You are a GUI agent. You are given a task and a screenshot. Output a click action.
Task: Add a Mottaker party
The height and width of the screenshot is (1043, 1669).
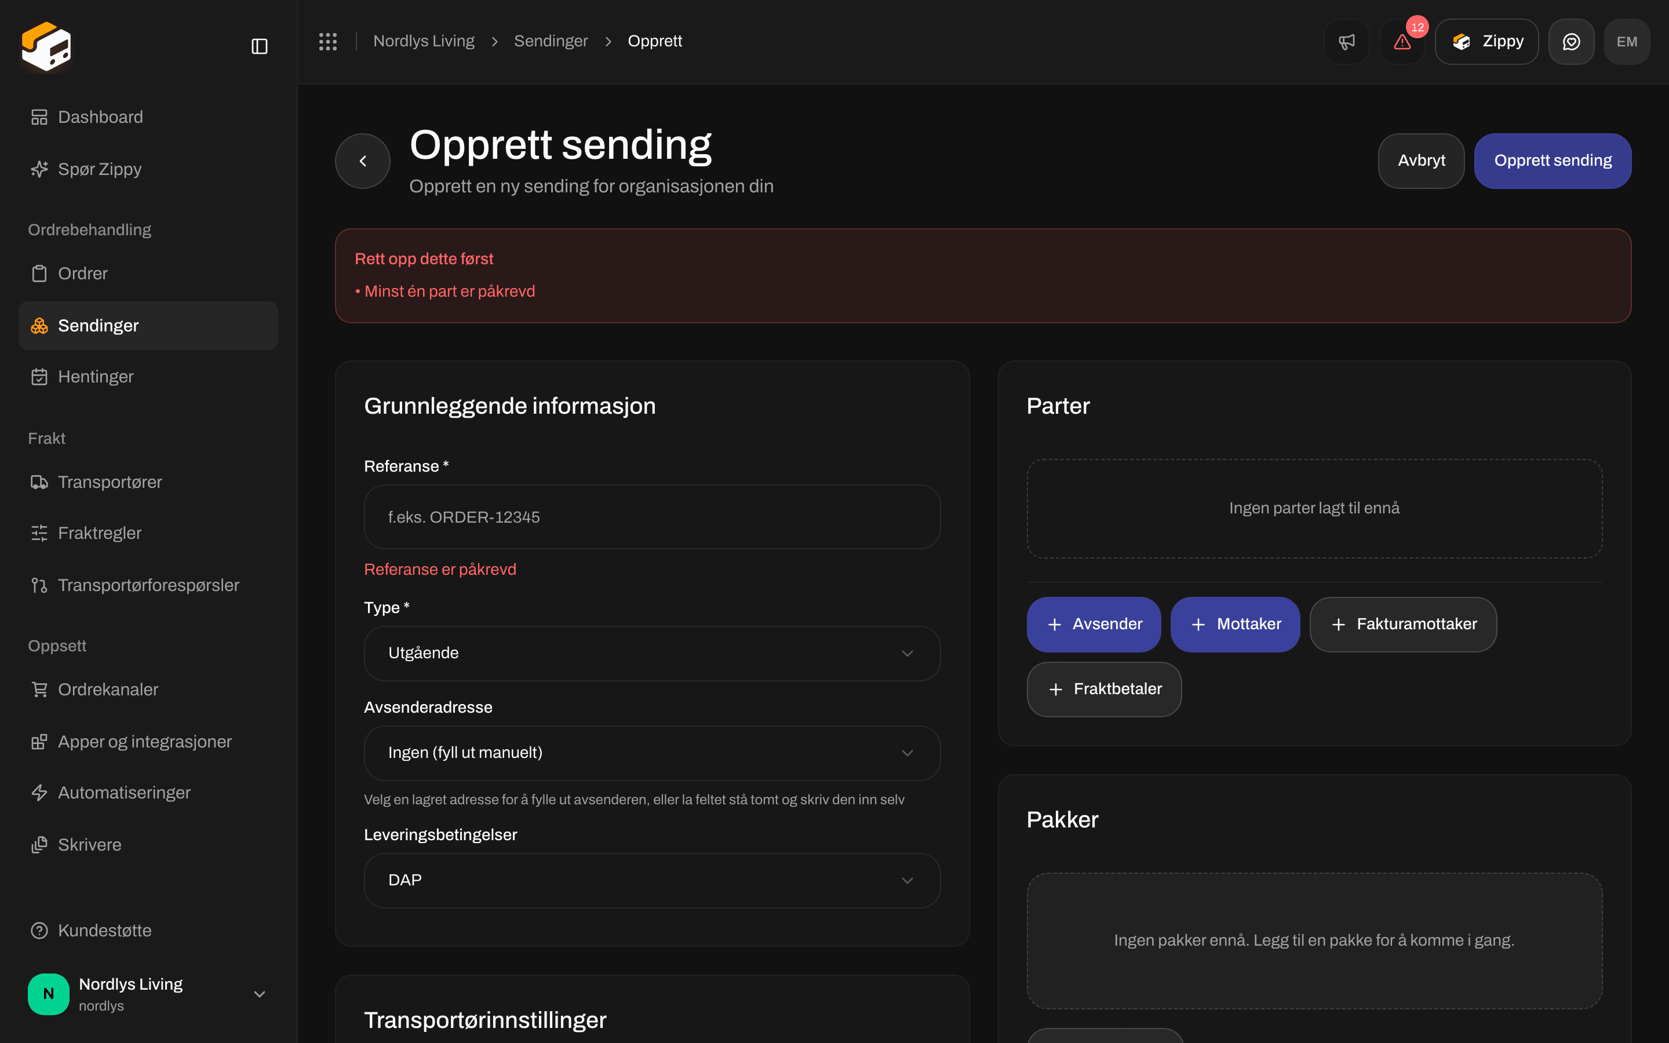click(x=1234, y=624)
